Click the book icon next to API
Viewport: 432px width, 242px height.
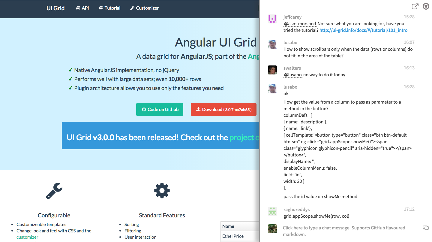point(78,8)
